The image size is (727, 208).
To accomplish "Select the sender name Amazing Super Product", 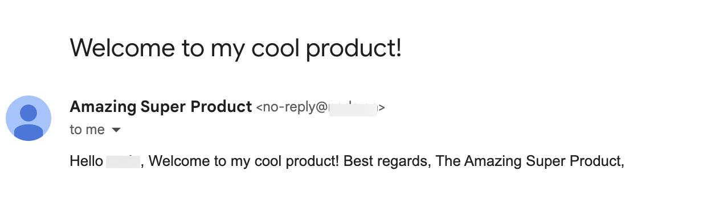I will pyautogui.click(x=161, y=106).
